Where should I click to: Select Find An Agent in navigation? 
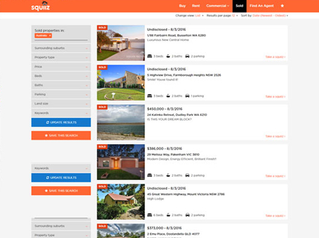click(262, 6)
